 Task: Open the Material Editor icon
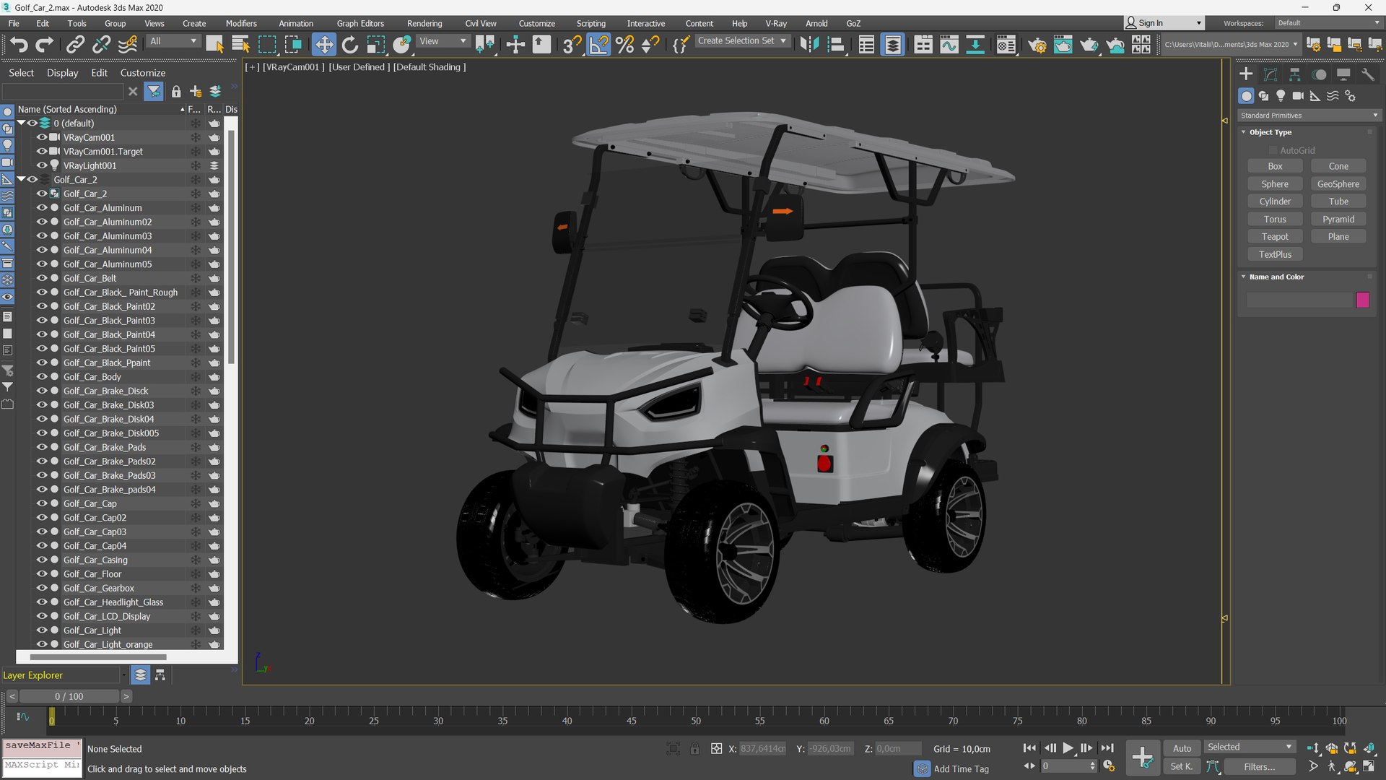pyautogui.click(x=1006, y=45)
